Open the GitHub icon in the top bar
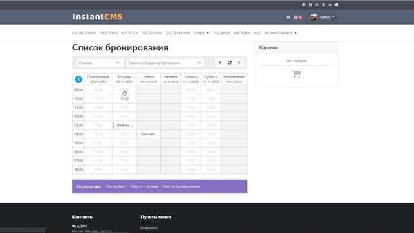 (310, 5)
